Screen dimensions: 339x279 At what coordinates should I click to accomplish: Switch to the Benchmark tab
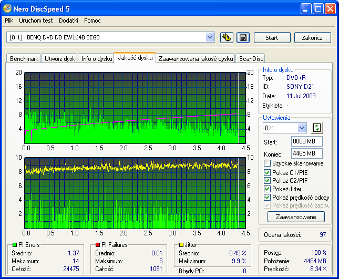coord(24,58)
